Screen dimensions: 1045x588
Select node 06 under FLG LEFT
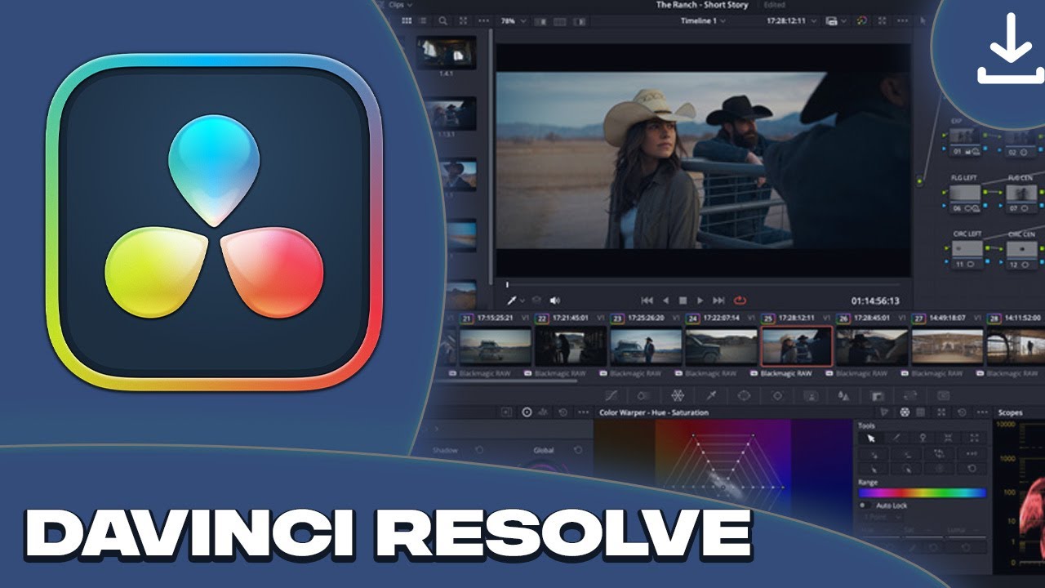pos(966,200)
